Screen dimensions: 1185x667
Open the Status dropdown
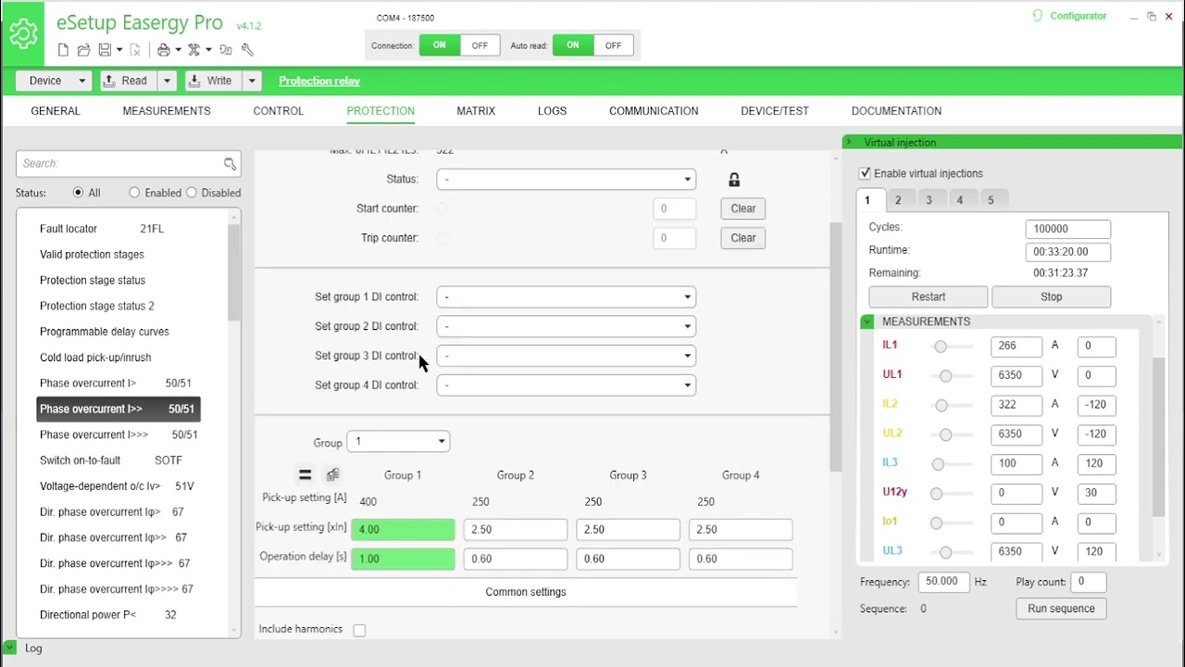567,179
